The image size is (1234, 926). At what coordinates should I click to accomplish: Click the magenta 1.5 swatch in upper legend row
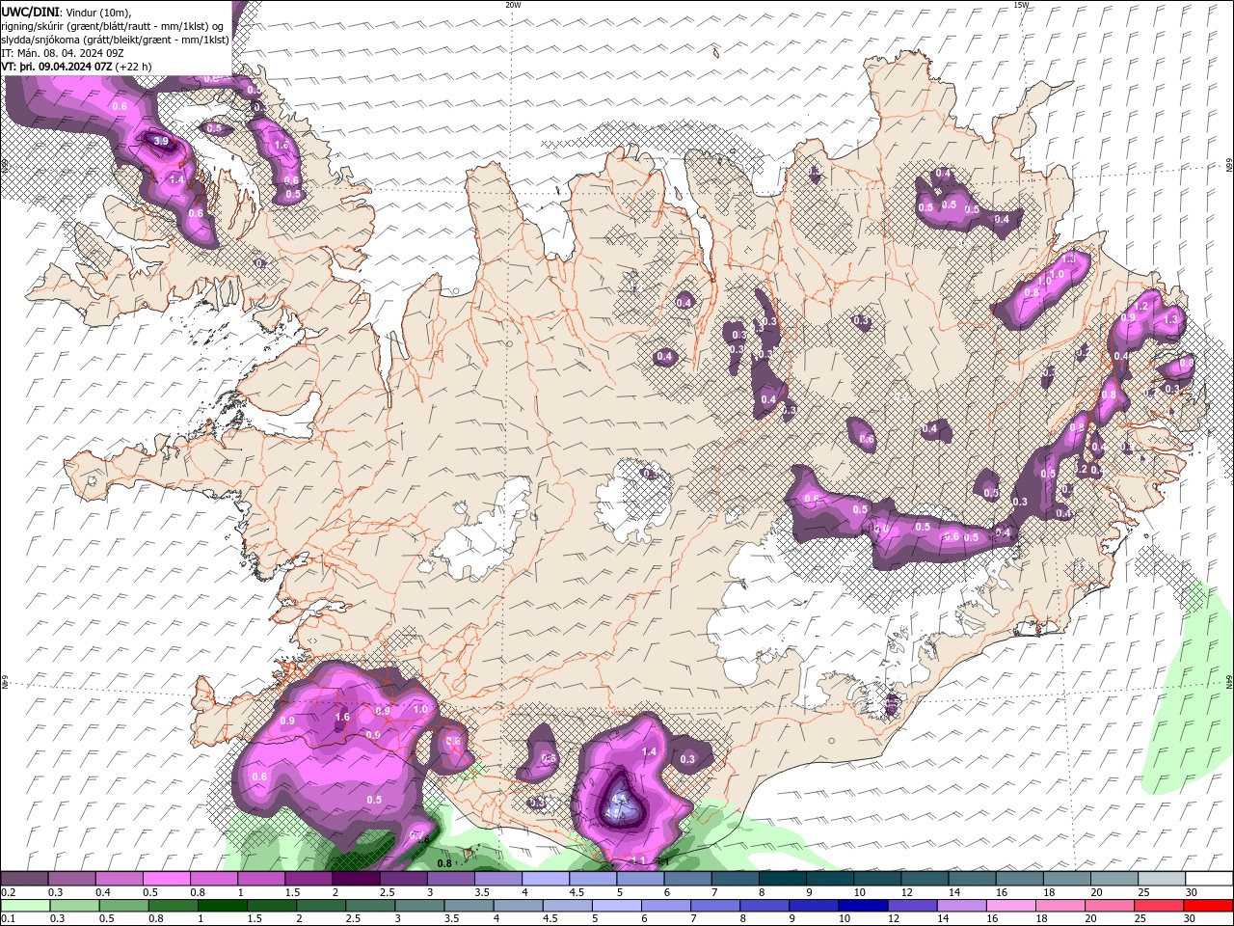[x=308, y=879]
